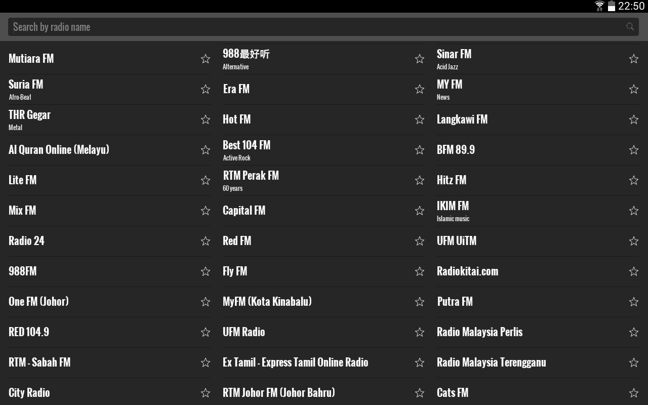Click the Capital FM star icon
The height and width of the screenshot is (405, 648).
420,211
